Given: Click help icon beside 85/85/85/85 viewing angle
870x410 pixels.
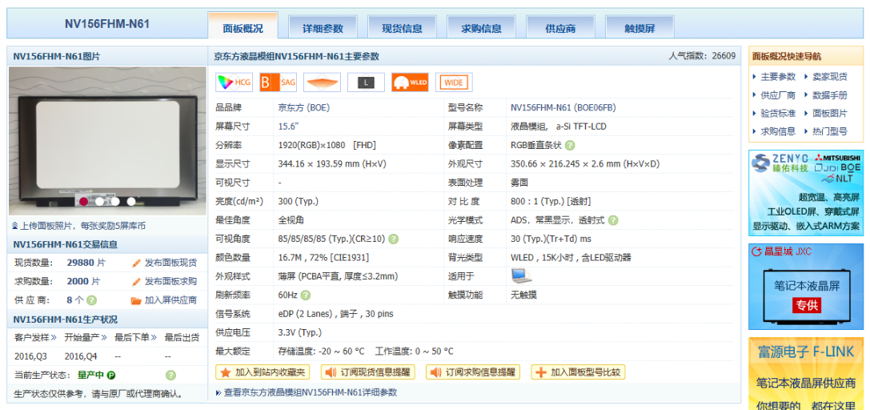Looking at the screenshot, I should (393, 239).
